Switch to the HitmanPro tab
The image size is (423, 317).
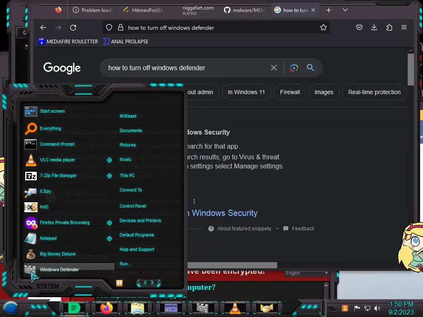[143, 10]
